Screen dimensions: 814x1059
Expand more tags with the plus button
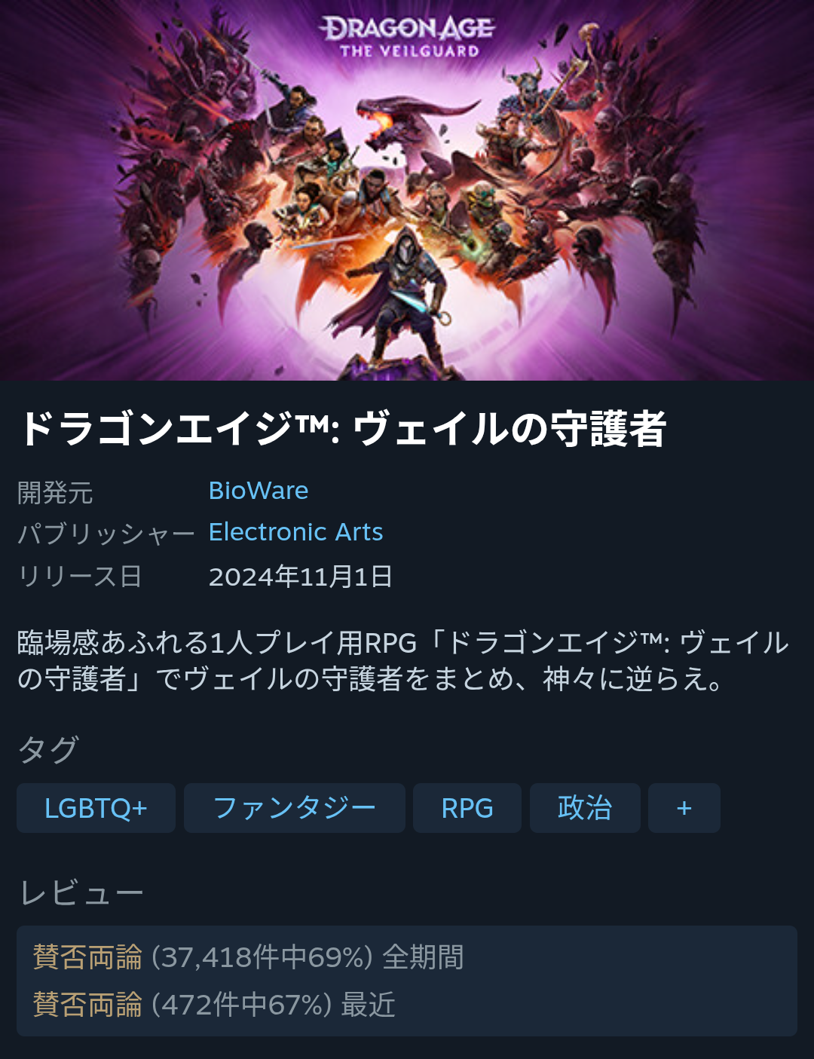tap(684, 808)
